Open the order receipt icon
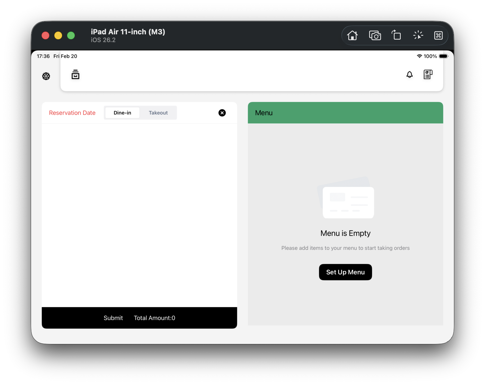Image resolution: width=485 pixels, height=385 pixels. [428, 75]
